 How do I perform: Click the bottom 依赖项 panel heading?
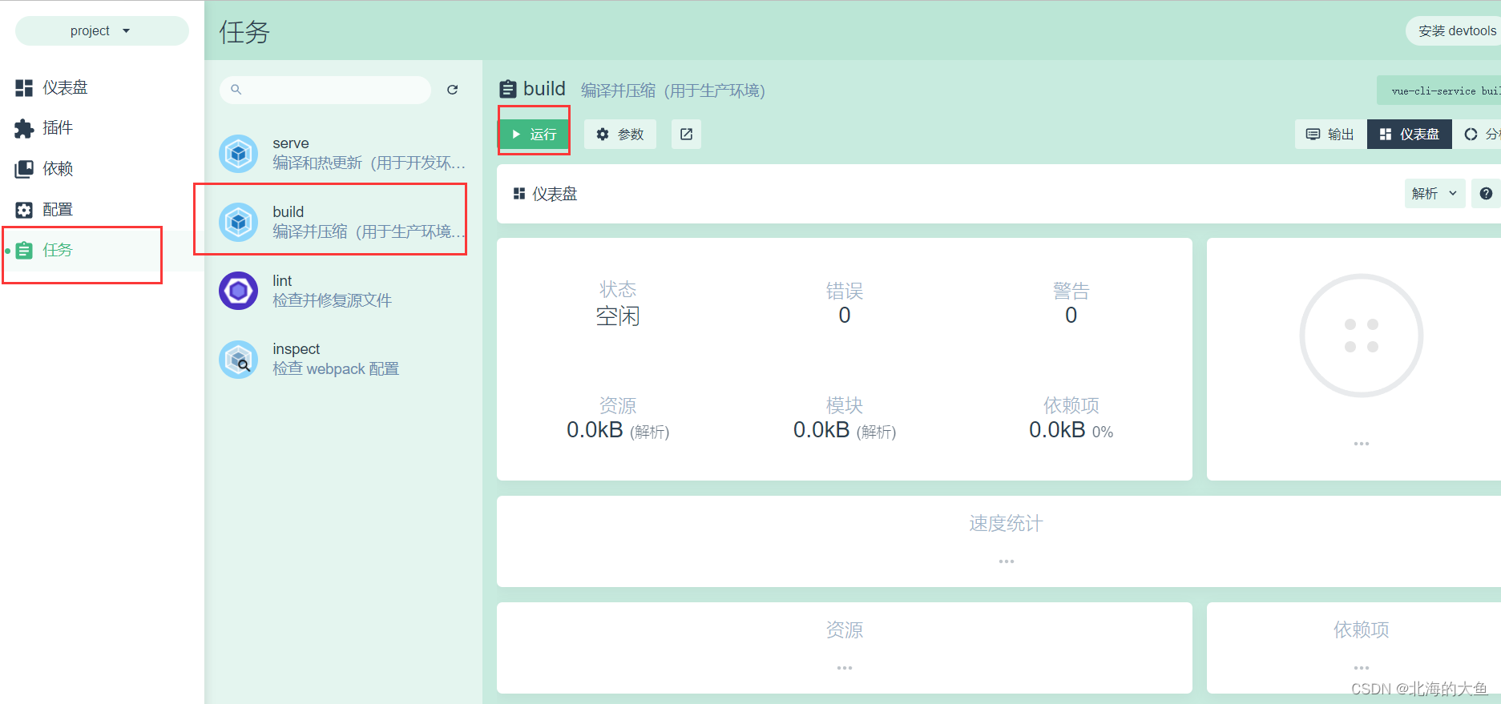1361,630
